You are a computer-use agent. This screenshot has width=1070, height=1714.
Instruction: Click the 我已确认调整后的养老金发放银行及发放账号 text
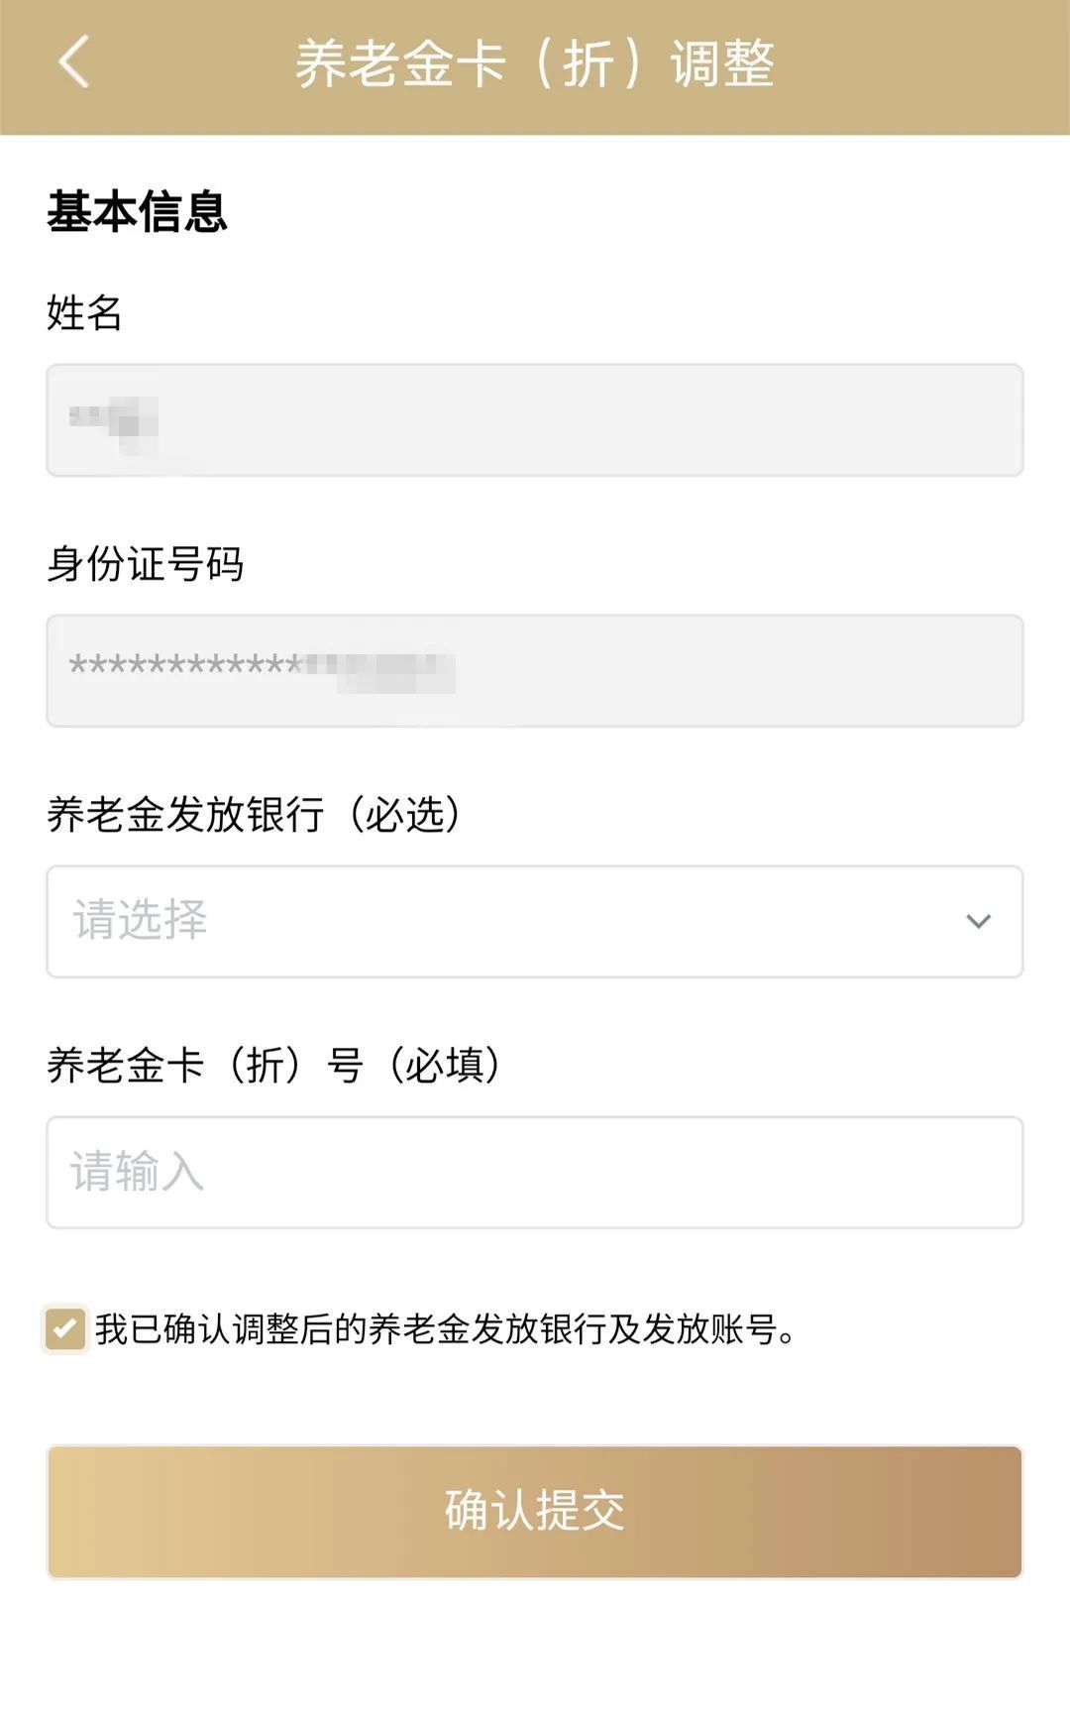click(446, 1329)
